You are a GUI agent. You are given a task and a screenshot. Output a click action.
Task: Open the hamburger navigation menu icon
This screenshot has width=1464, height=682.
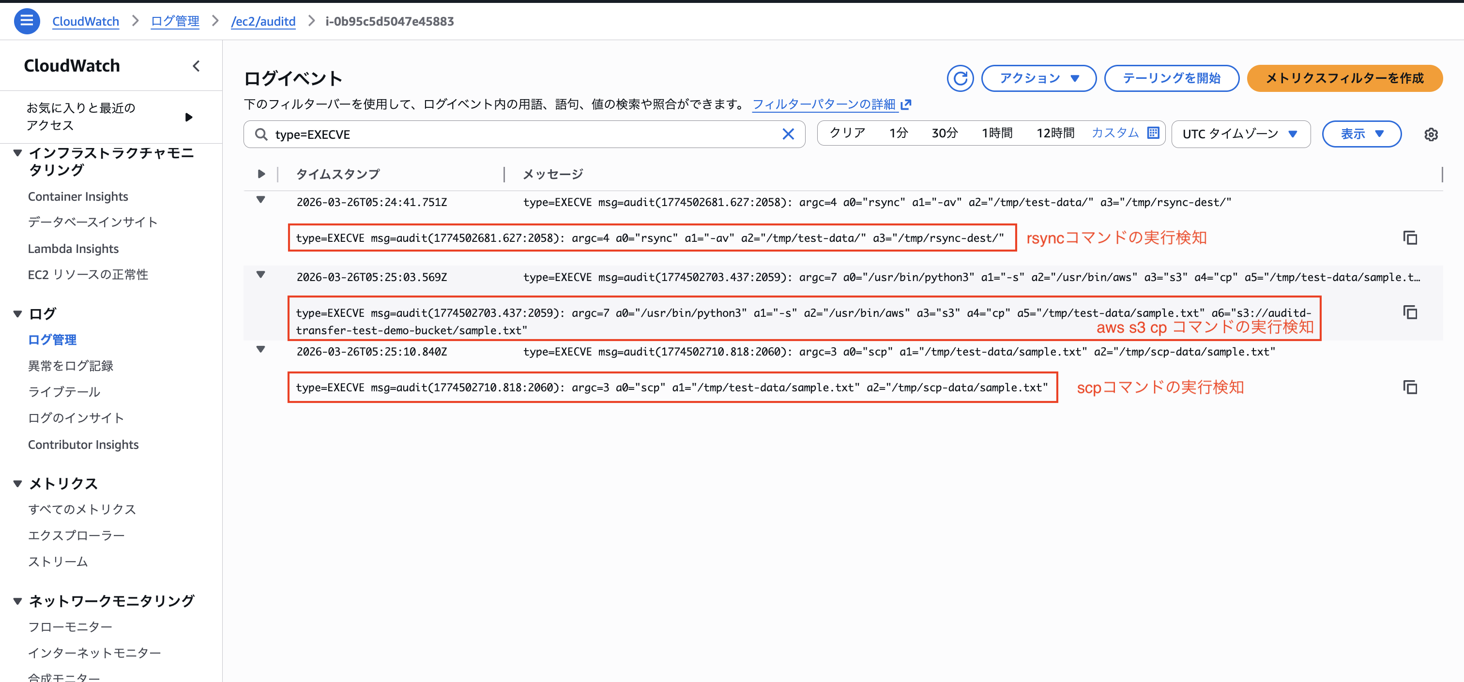pos(26,21)
